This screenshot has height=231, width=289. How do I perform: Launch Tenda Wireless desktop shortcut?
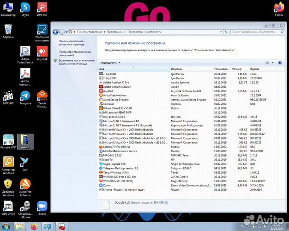click(x=42, y=99)
